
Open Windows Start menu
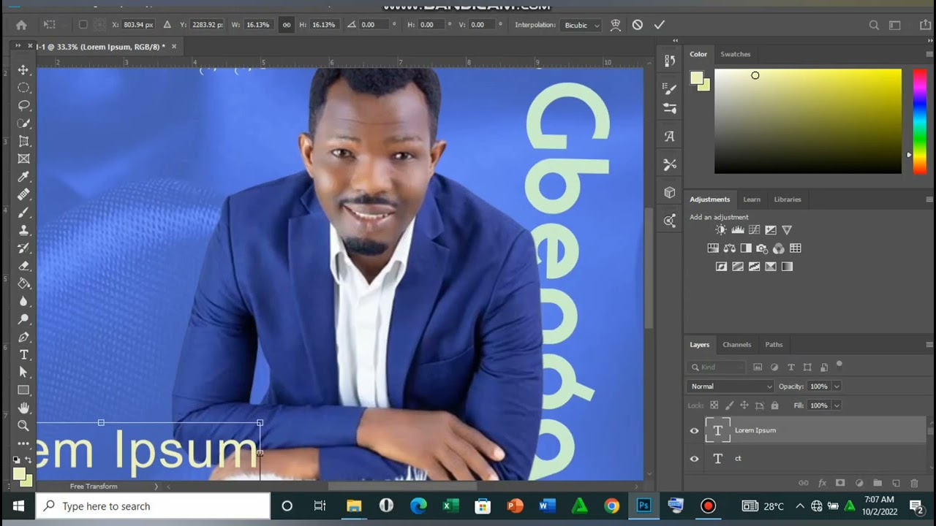[x=18, y=506]
